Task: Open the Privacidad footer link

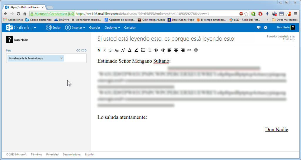Action: (52, 154)
